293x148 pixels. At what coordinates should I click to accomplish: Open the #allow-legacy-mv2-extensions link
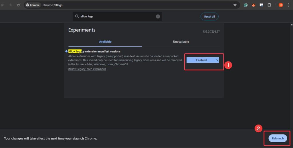[87, 69]
